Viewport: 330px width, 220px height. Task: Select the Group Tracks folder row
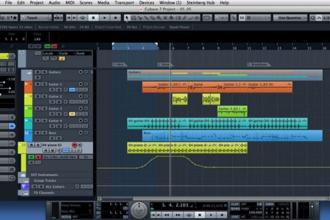coord(56,181)
